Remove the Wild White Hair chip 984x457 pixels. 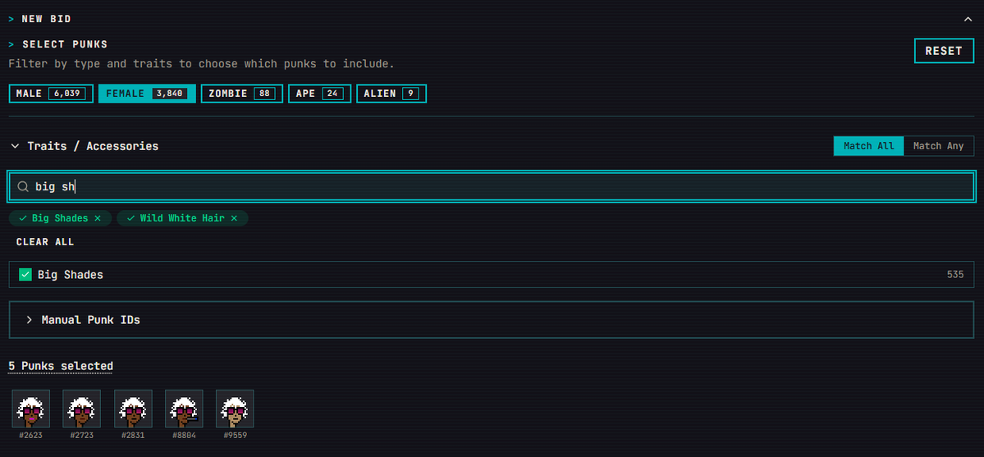point(234,217)
